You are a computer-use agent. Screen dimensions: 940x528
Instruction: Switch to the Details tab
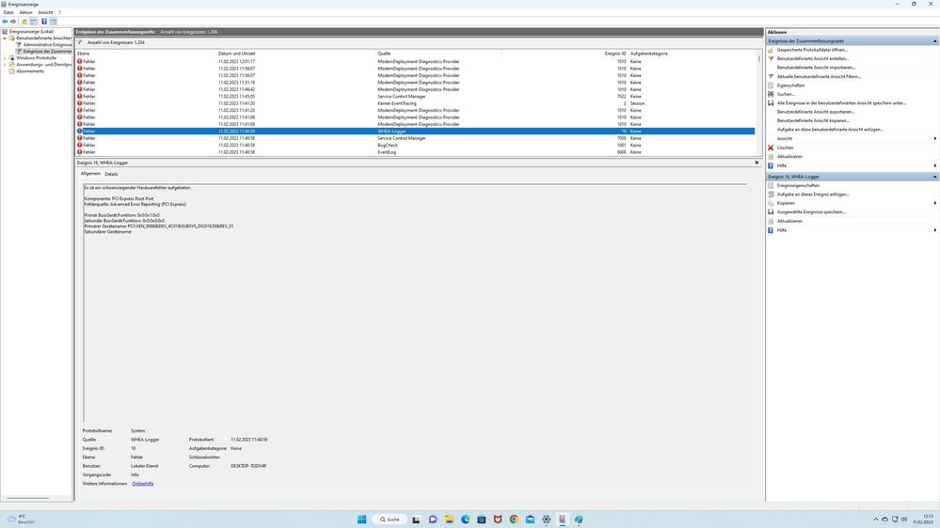(111, 174)
